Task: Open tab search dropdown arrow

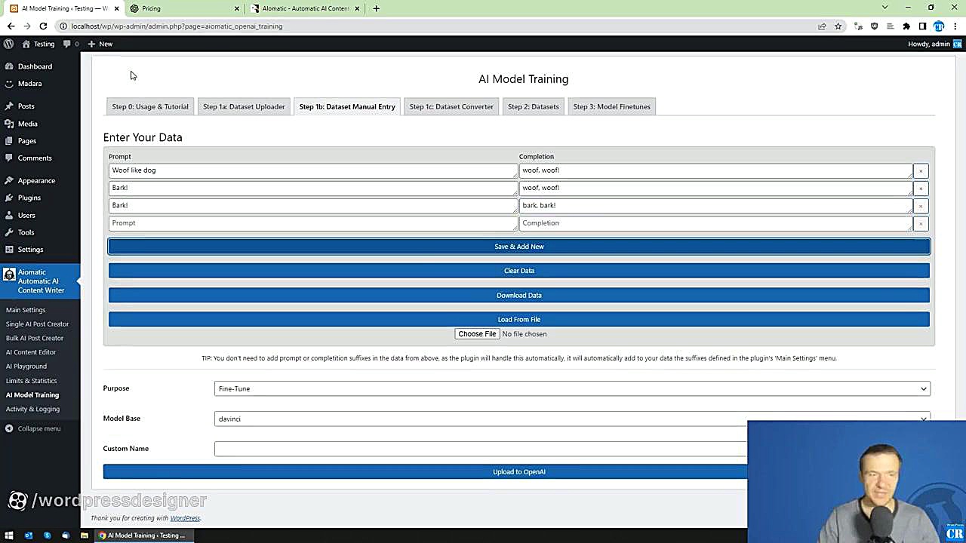Action: [x=884, y=8]
